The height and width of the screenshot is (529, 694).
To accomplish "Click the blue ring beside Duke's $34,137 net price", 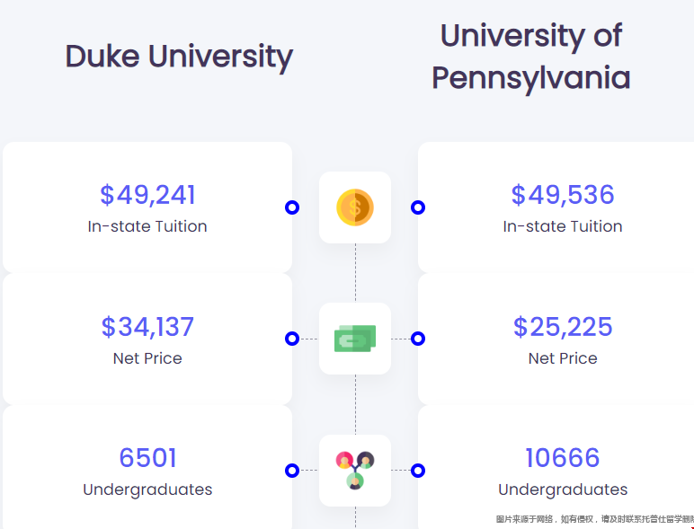I will 292,339.
